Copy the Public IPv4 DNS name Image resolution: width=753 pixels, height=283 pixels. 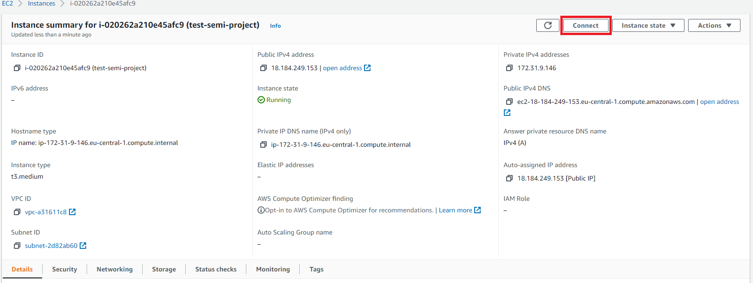point(509,102)
